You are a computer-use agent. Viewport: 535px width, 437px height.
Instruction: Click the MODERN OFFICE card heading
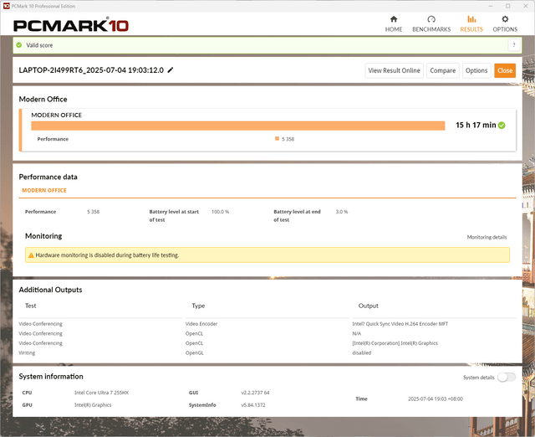pyautogui.click(x=57, y=116)
